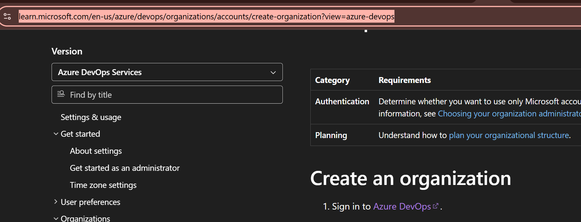Screen dimensions: 581x222
Task: Collapse the Get started section
Action: [x=56, y=134]
